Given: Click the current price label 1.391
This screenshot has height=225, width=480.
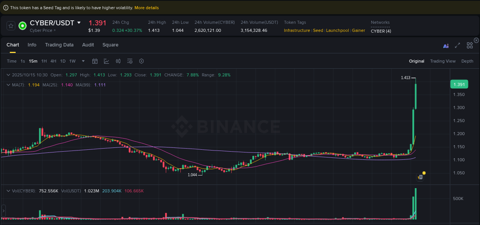Looking at the screenshot, I should (x=459, y=84).
